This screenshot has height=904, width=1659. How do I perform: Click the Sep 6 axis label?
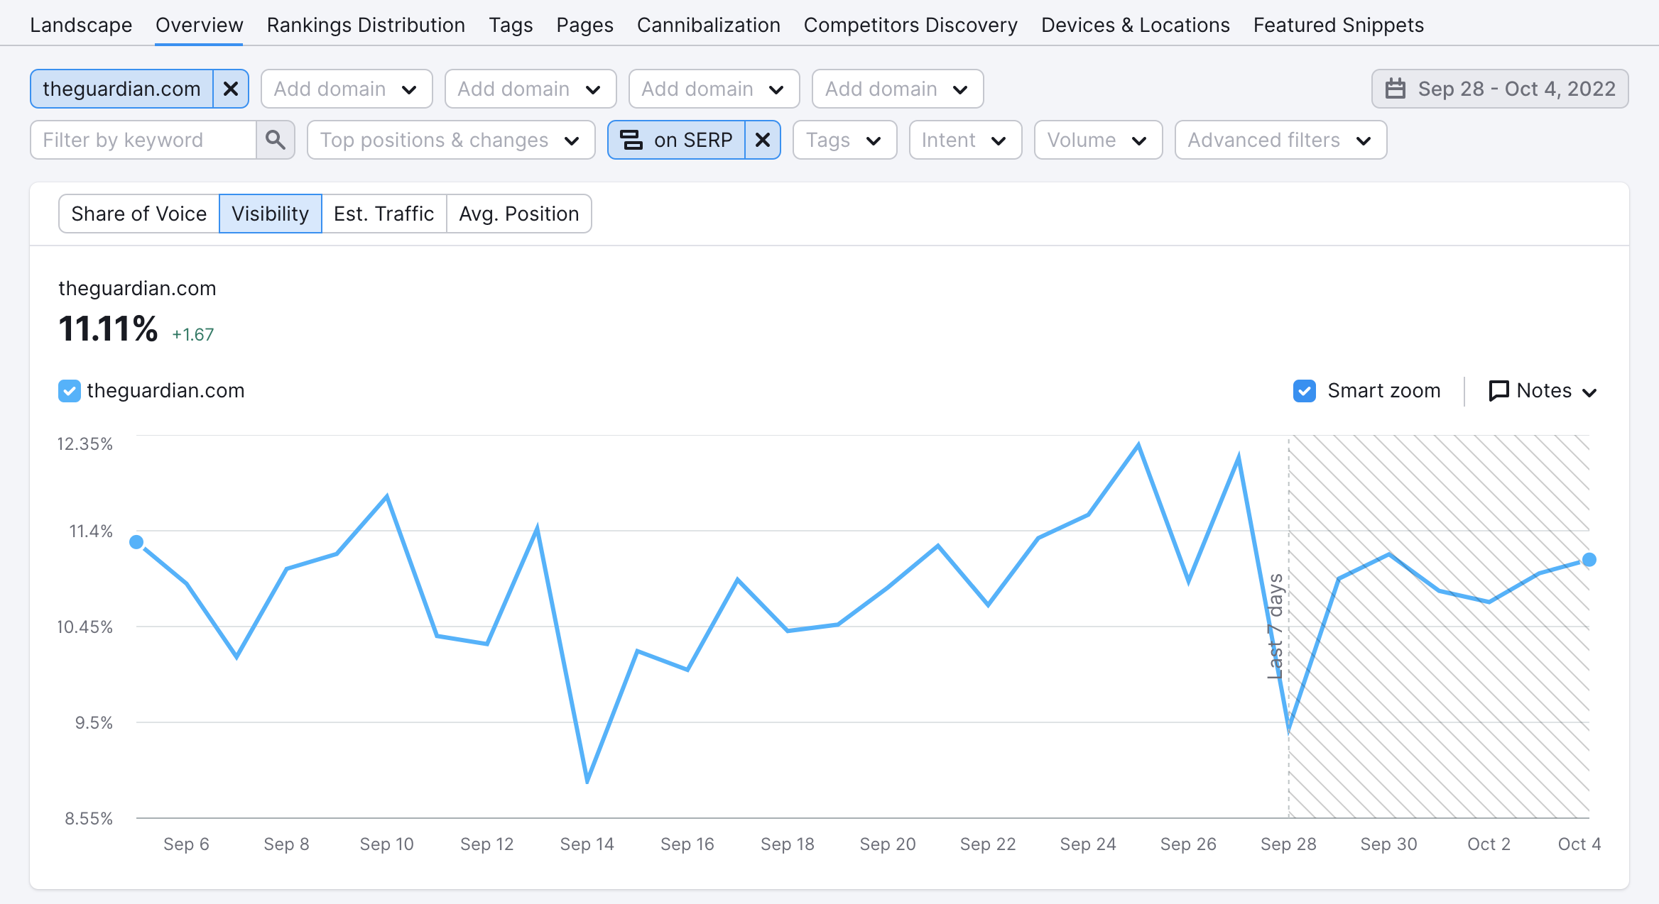pyautogui.click(x=186, y=844)
